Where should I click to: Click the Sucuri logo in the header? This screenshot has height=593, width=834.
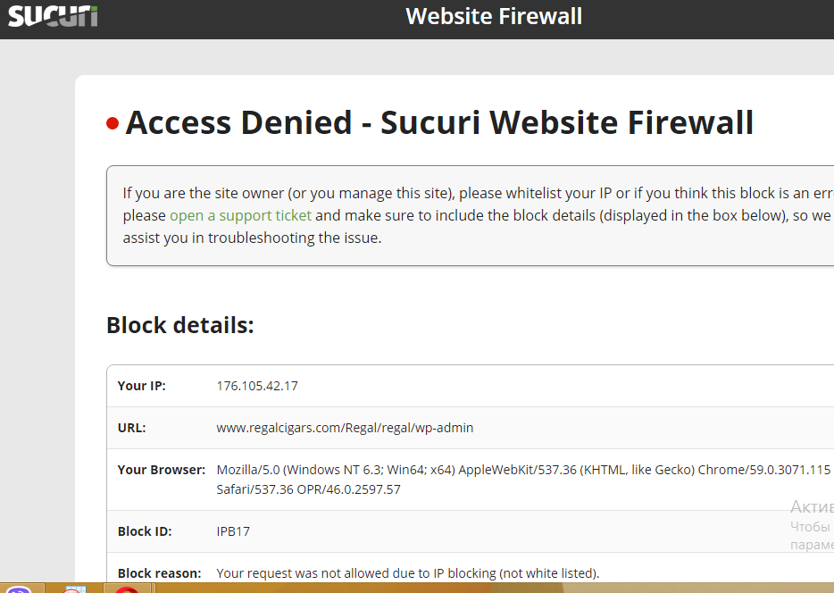click(x=54, y=16)
